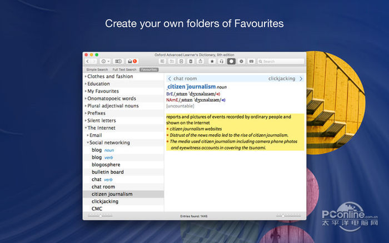Click the [uncountable] grammar label
Screen dimensions: 389x243
(180, 106)
